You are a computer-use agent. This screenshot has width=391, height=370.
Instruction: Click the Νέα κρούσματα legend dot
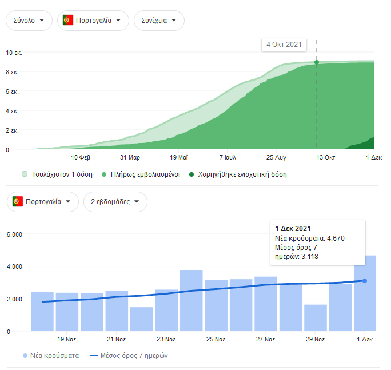pos(25,356)
